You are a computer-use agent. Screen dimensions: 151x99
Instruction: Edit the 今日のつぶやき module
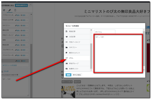click(x=17, y=20)
